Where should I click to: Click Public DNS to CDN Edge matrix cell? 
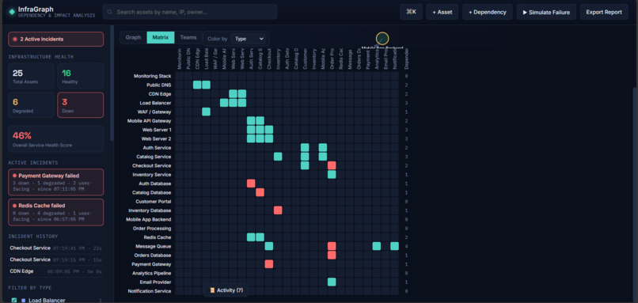[197, 85]
